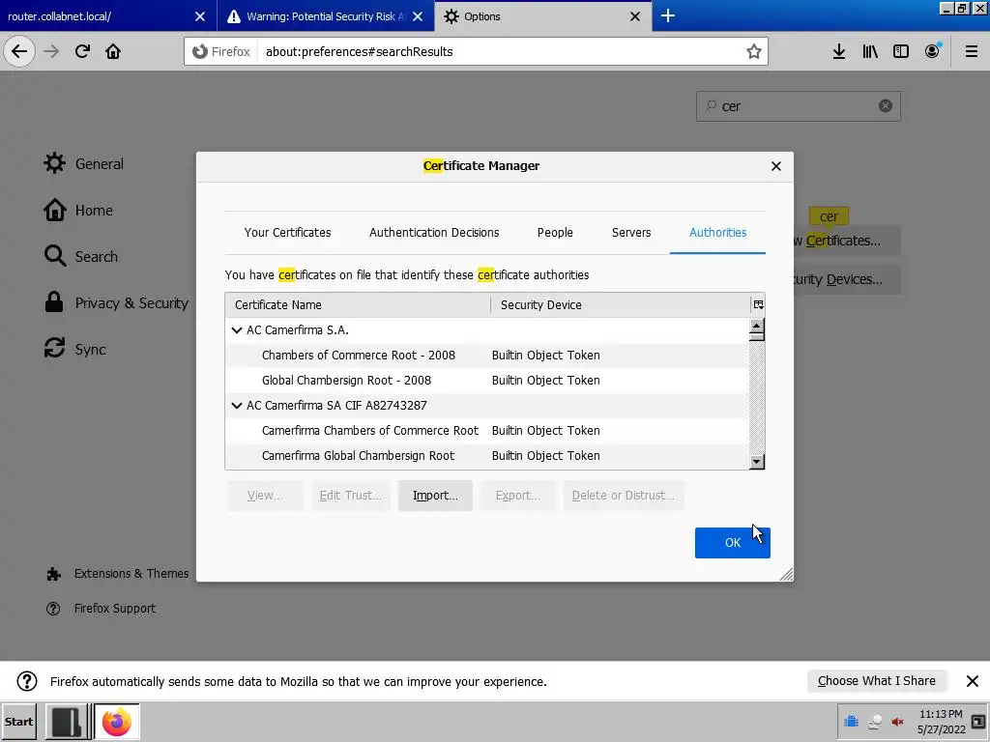Click the Forward navigation arrow
The image size is (990, 742).
point(51,51)
